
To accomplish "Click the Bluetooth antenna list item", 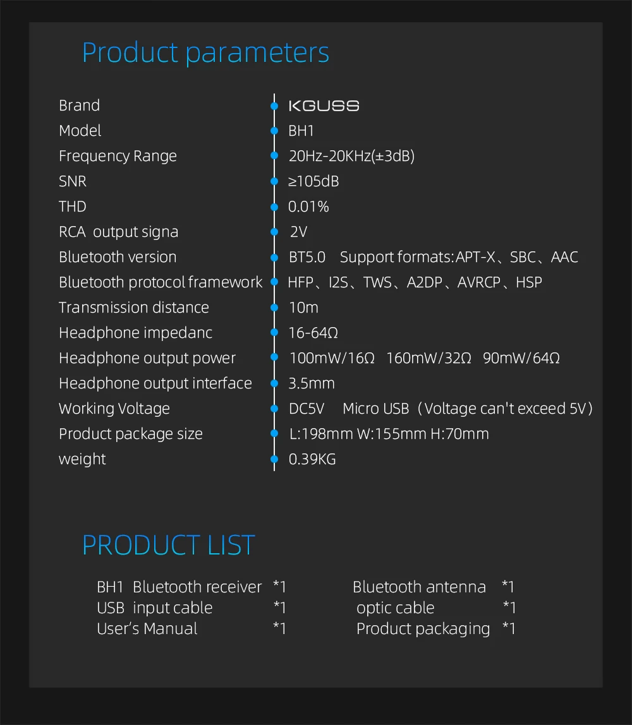I will coord(419,587).
